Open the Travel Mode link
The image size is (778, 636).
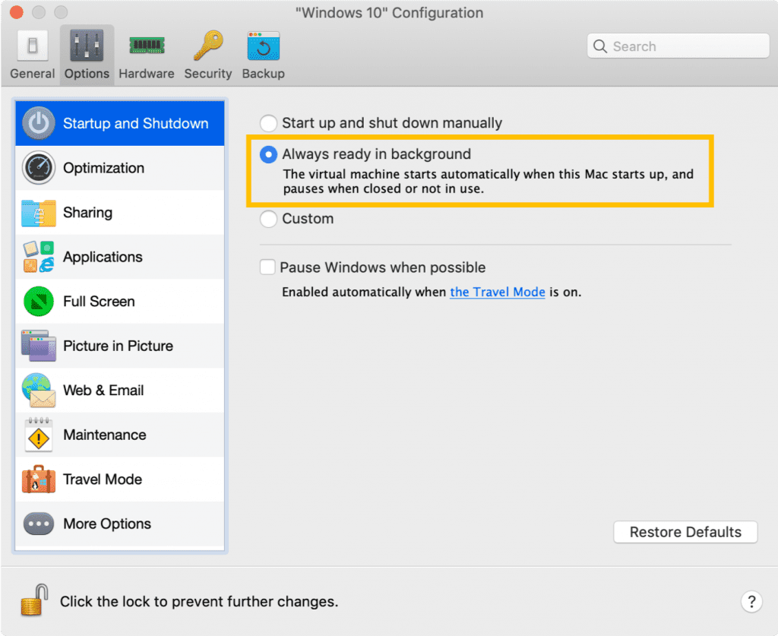(497, 292)
